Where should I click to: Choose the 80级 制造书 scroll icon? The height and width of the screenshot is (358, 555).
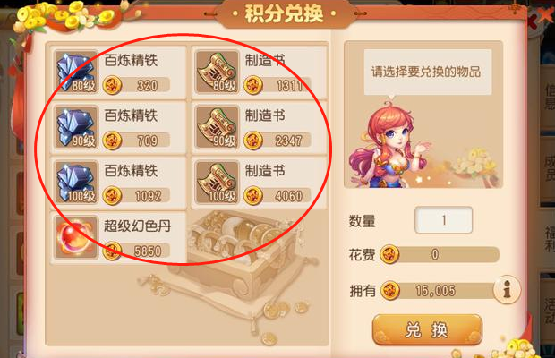click(217, 72)
